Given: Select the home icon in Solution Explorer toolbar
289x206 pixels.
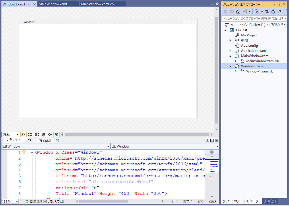Looking at the screenshot, I should 238,11.
